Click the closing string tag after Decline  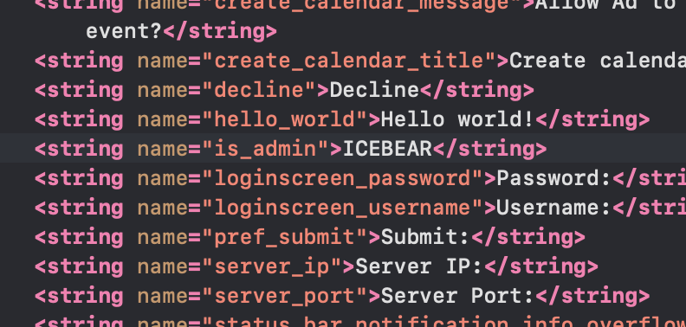(x=477, y=90)
